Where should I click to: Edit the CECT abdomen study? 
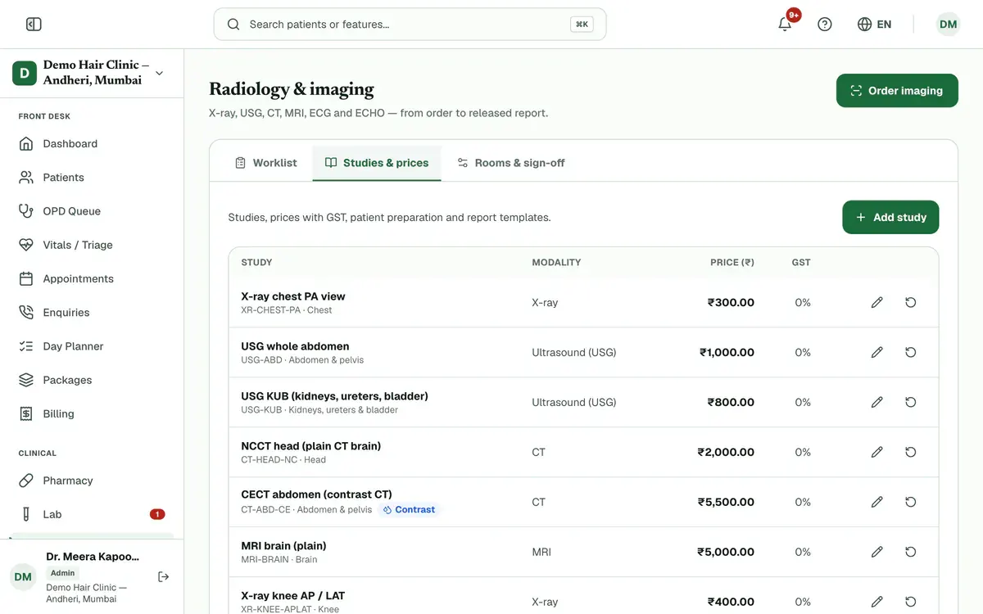(x=877, y=503)
